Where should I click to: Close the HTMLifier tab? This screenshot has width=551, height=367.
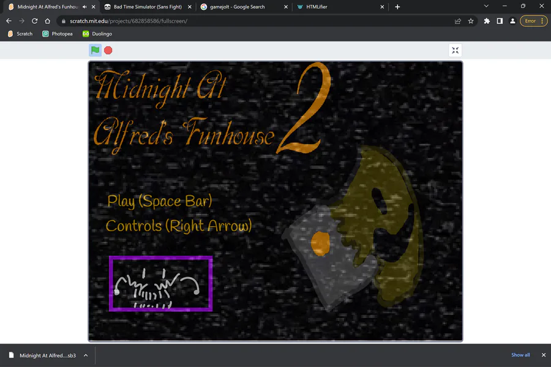382,7
